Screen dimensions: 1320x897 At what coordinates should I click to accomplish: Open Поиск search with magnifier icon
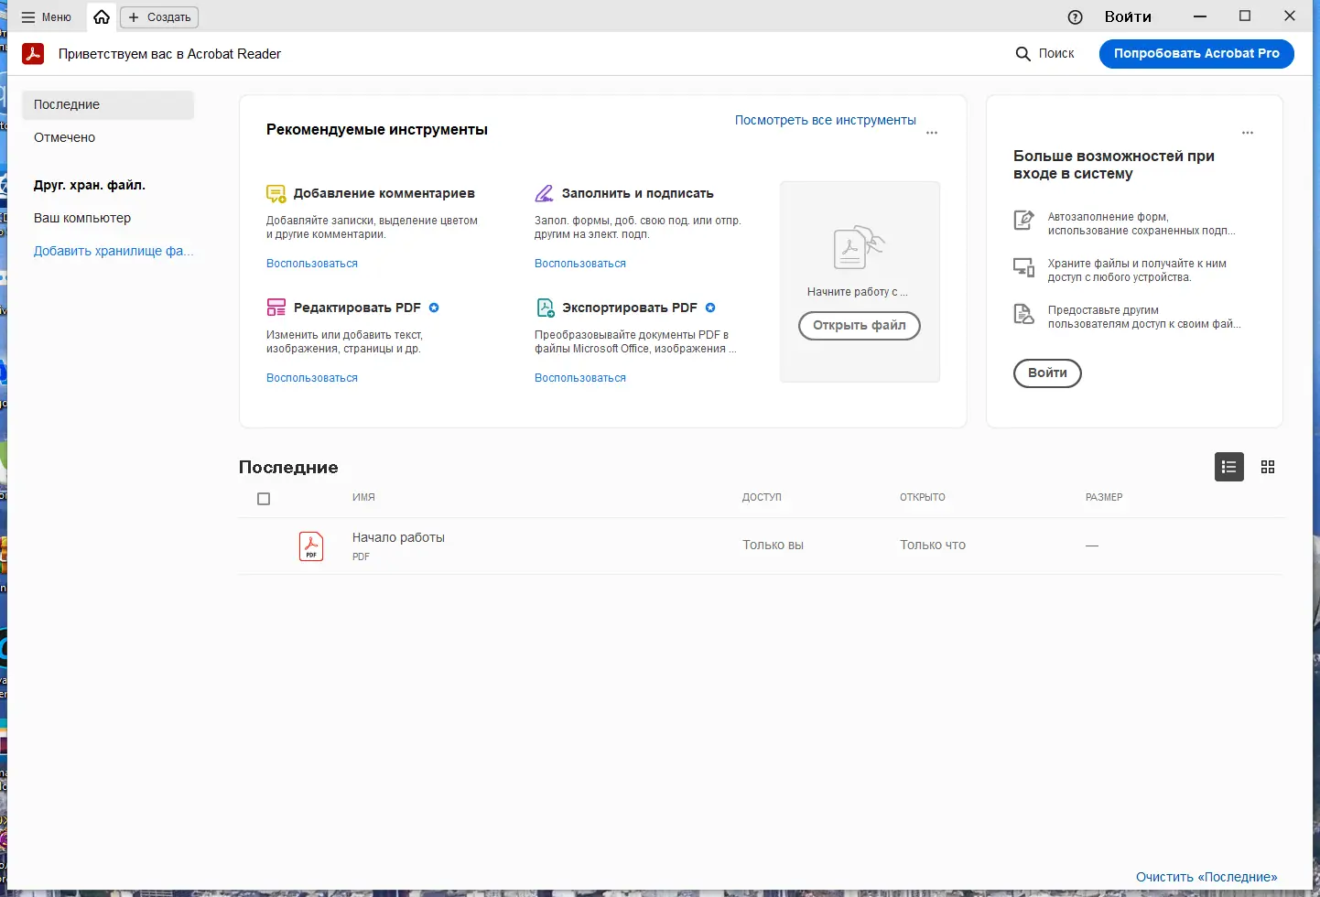(x=1044, y=54)
